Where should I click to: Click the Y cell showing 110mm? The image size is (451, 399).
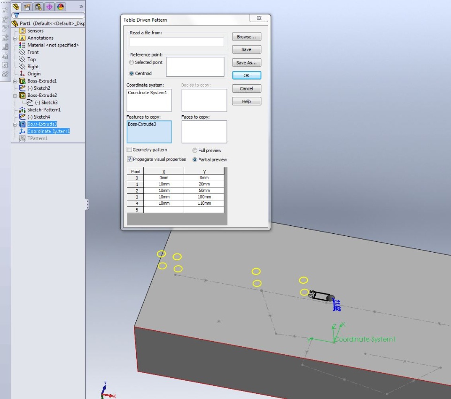[x=204, y=203]
